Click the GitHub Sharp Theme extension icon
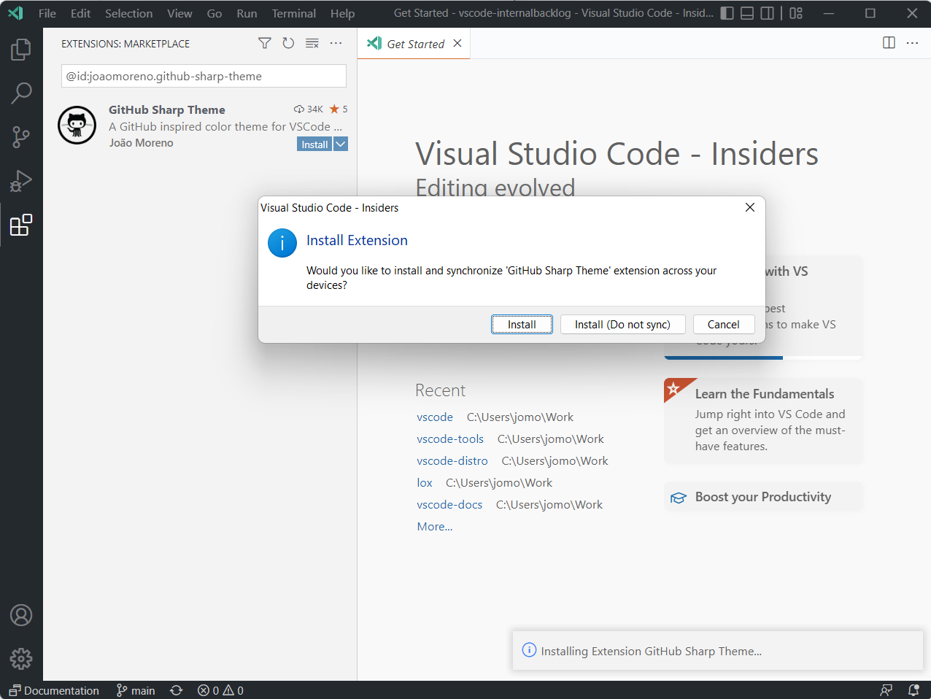Image resolution: width=931 pixels, height=699 pixels. click(x=77, y=125)
